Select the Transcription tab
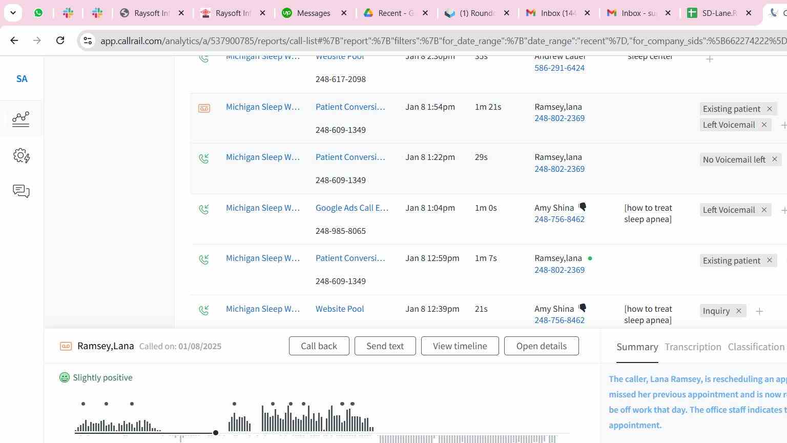 pyautogui.click(x=693, y=347)
